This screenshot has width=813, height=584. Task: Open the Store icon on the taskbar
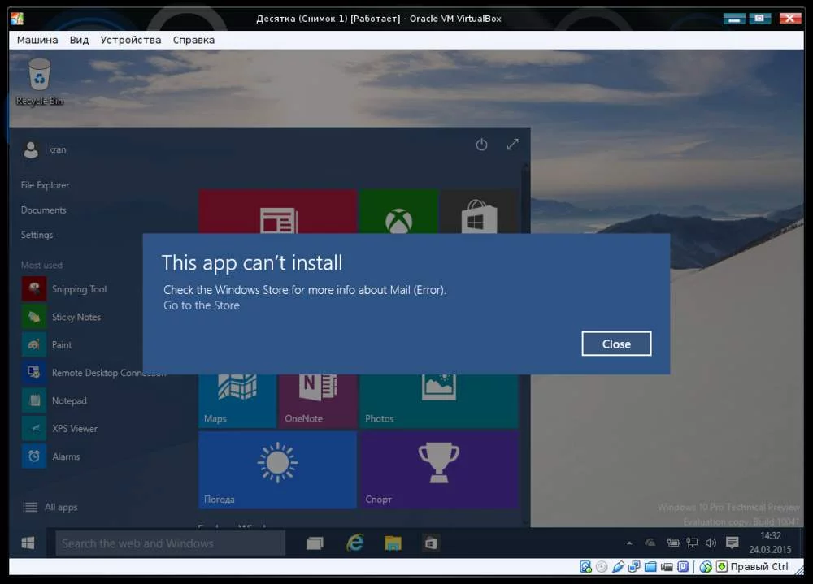(431, 543)
